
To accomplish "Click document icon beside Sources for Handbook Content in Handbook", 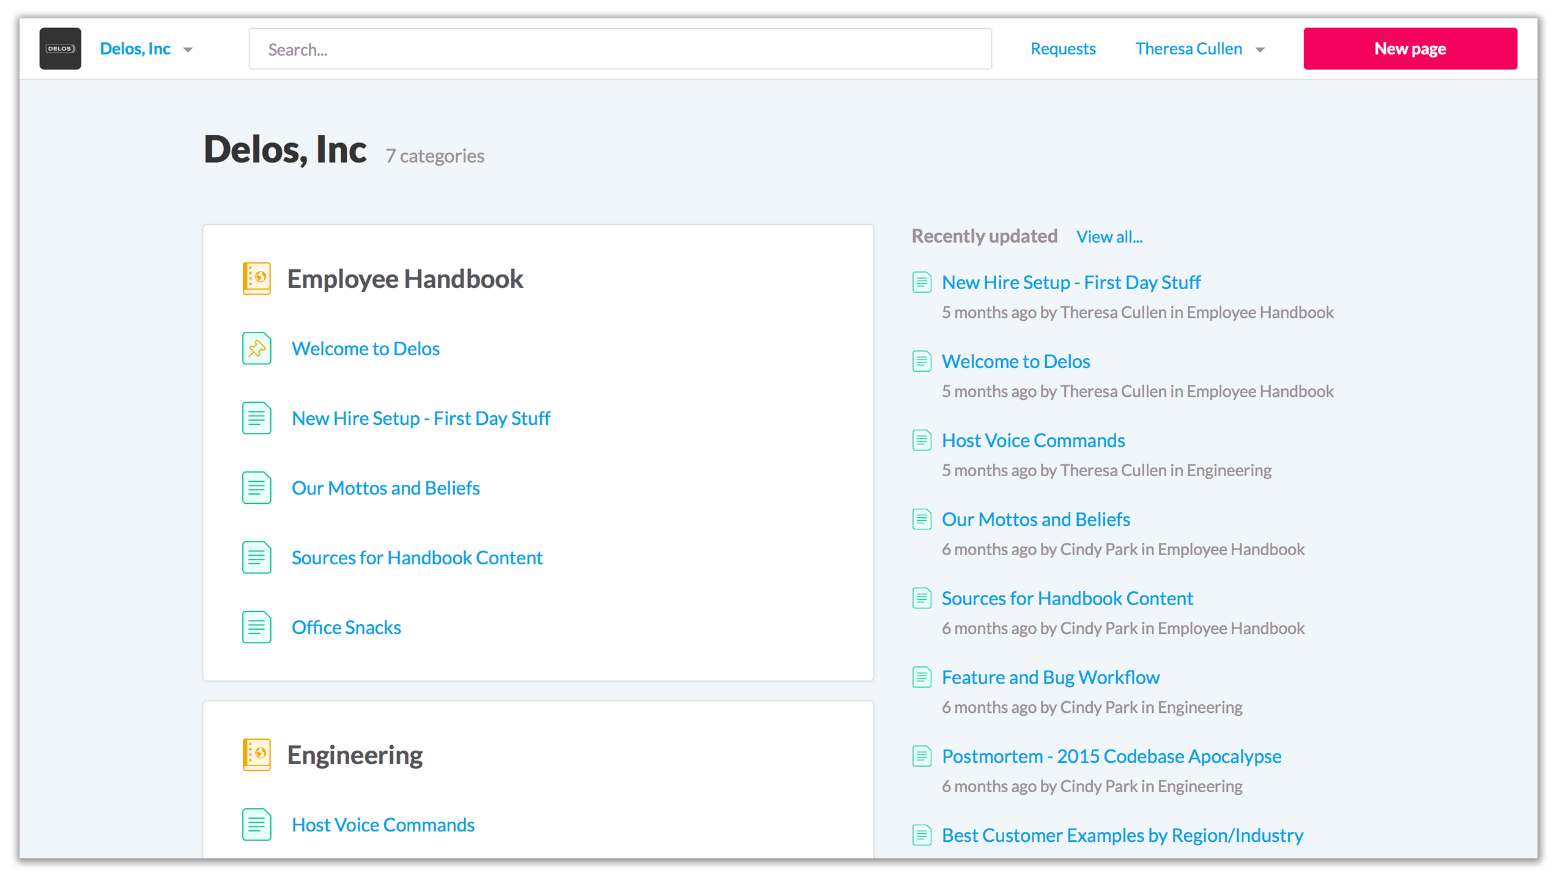I will point(257,558).
